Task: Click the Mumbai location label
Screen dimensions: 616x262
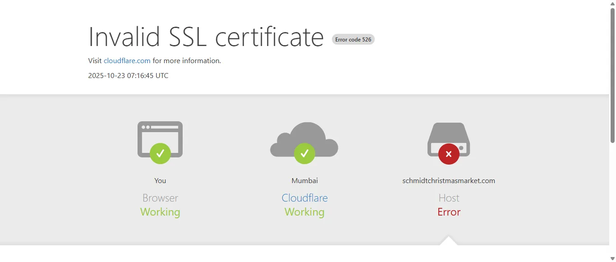Action: (304, 180)
